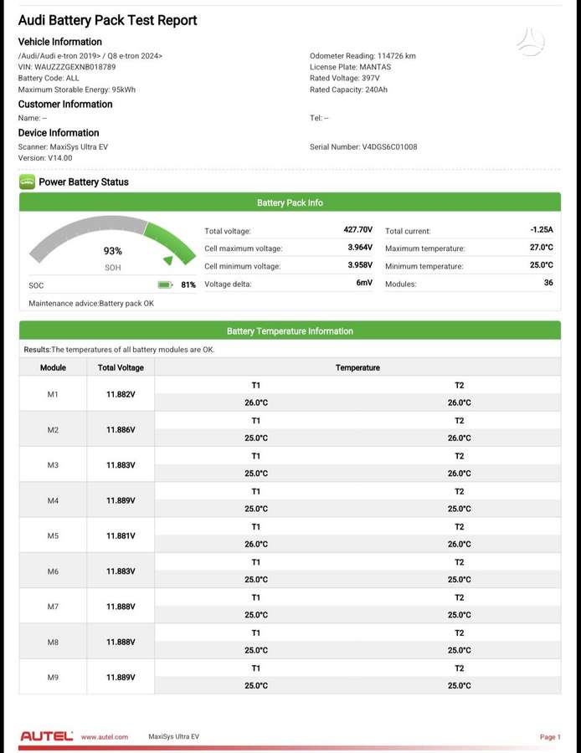The width and height of the screenshot is (581, 753).
Task: Click License Plate MANTAS text
Action: 350,67
